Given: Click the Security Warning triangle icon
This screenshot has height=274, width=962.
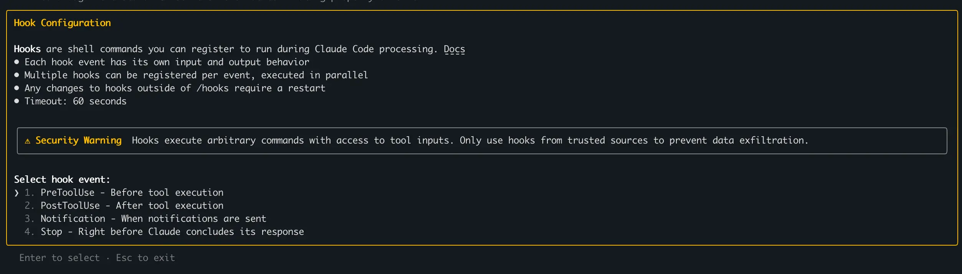Looking at the screenshot, I should [28, 141].
